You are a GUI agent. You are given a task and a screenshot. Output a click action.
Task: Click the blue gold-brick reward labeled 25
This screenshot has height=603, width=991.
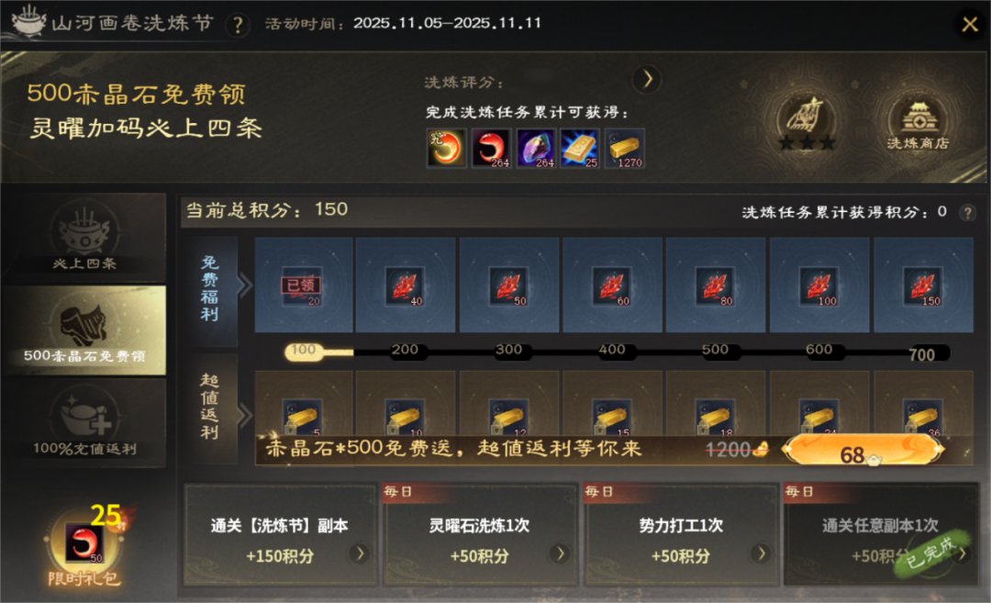point(580,149)
